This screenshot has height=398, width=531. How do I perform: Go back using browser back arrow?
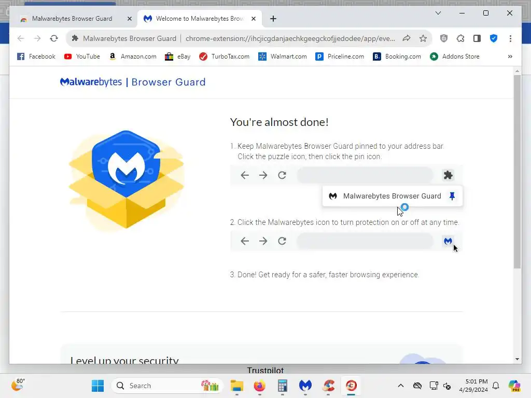point(21,38)
